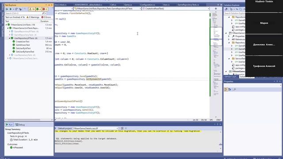Open the Configuration.cs editor tab
This screenshot has width=283, height=159.
point(147,5)
